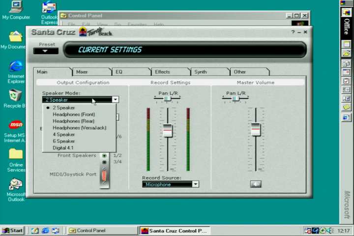Open the Online Services desktop folder

pyautogui.click(x=16, y=160)
